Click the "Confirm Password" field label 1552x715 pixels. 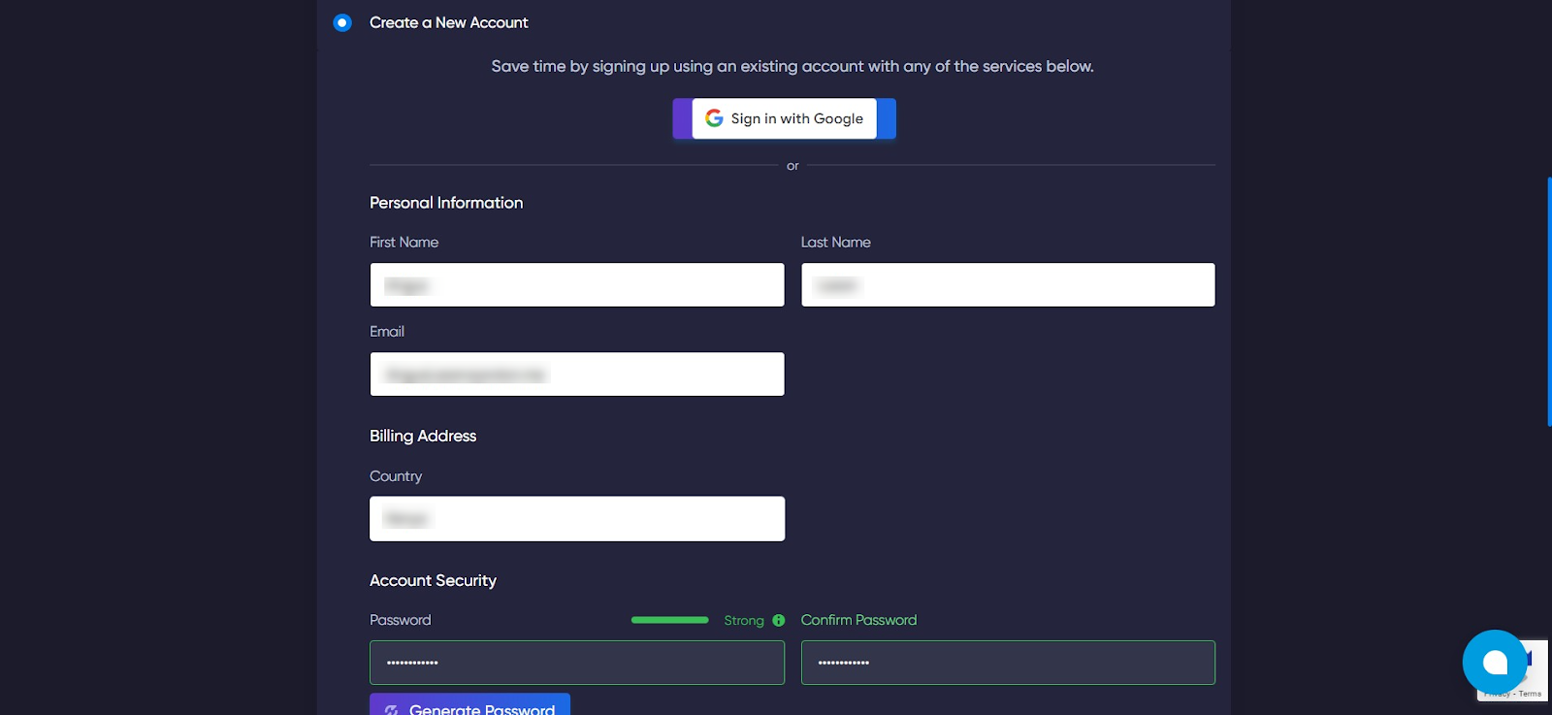click(857, 620)
